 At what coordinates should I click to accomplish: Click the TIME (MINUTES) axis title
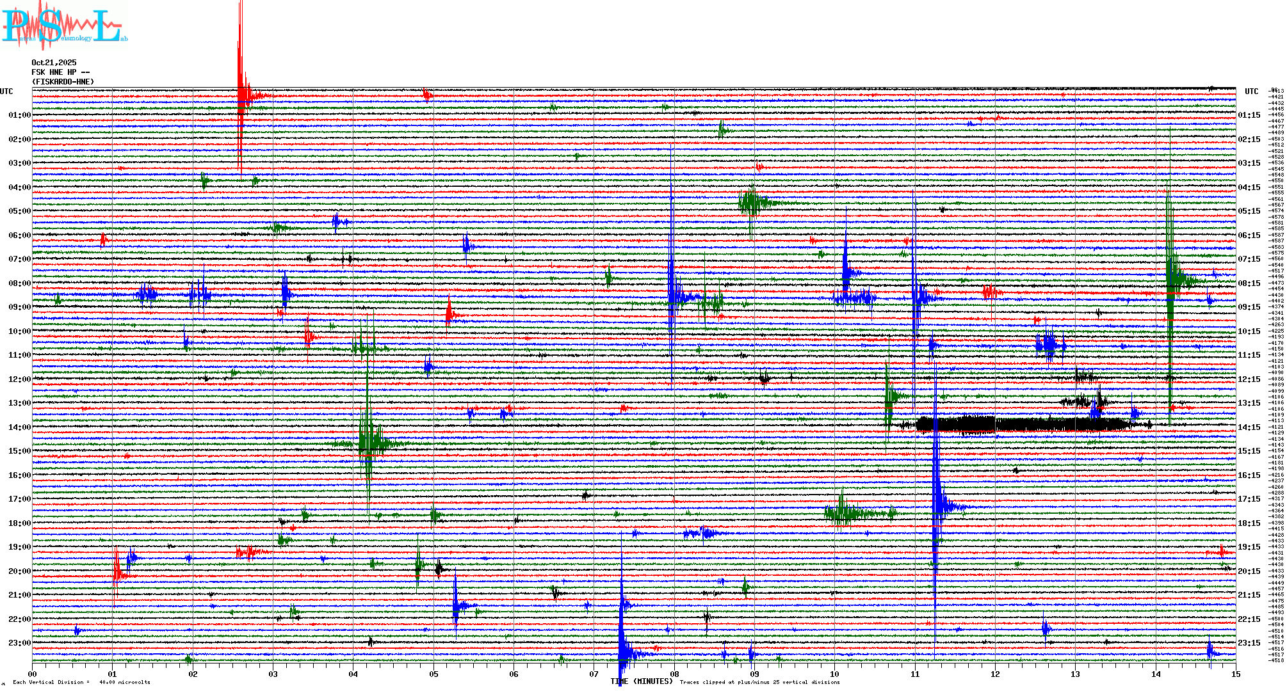pyautogui.click(x=642, y=681)
